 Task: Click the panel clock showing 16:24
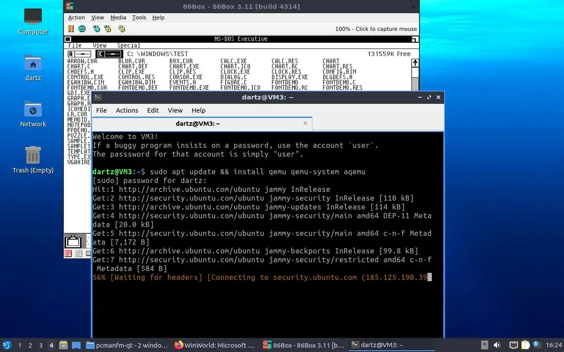coord(553,345)
